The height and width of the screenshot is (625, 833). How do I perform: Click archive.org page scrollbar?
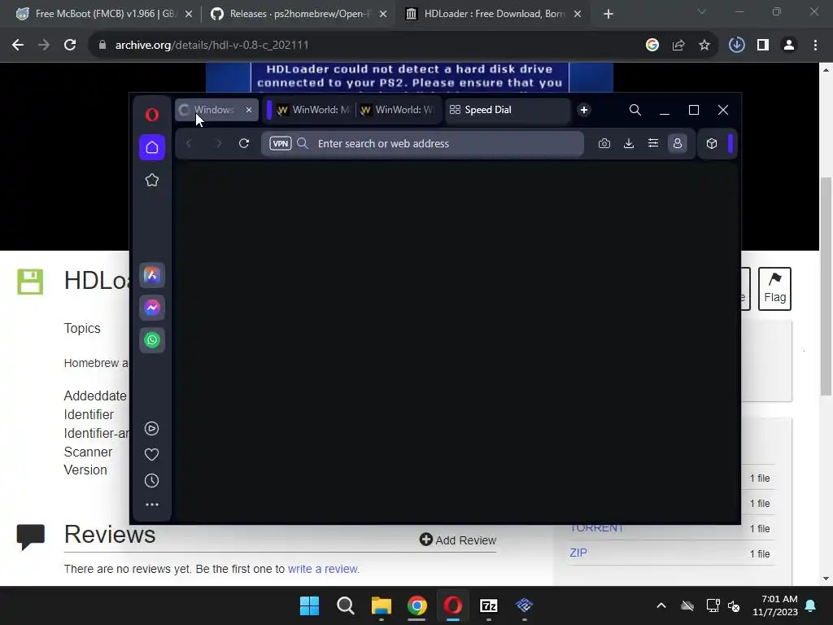point(826,287)
